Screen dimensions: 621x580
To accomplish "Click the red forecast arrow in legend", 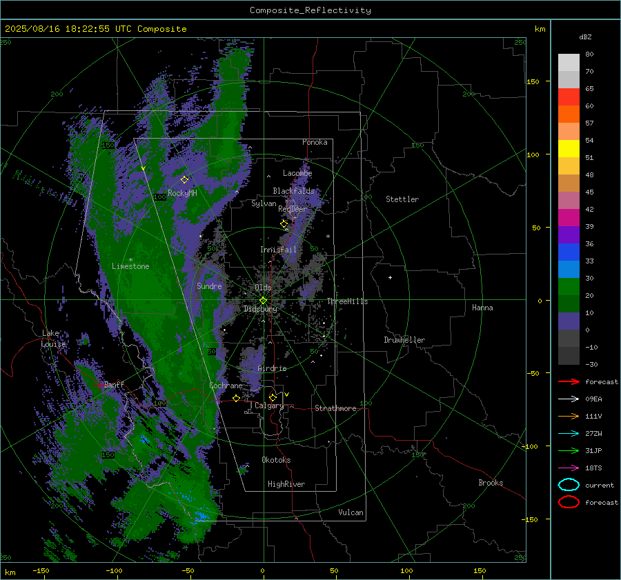I will (569, 381).
